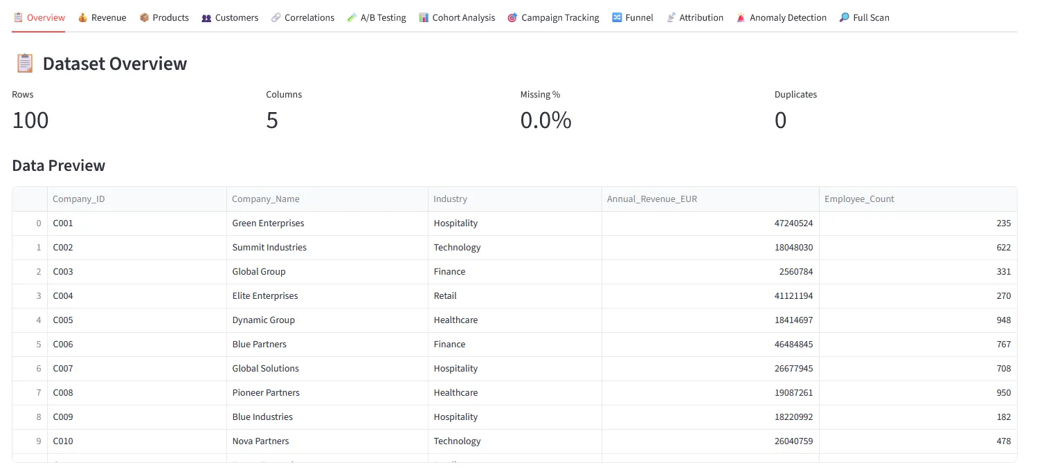Select the row for Green Enterprises
Viewport: 1037px width, 476px height.
pyautogui.click(x=269, y=223)
